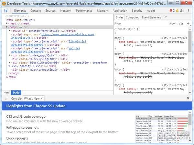The height and width of the screenshot is (145, 194).
Task: Toggle the :hov element state panel
Action: [171, 24]
